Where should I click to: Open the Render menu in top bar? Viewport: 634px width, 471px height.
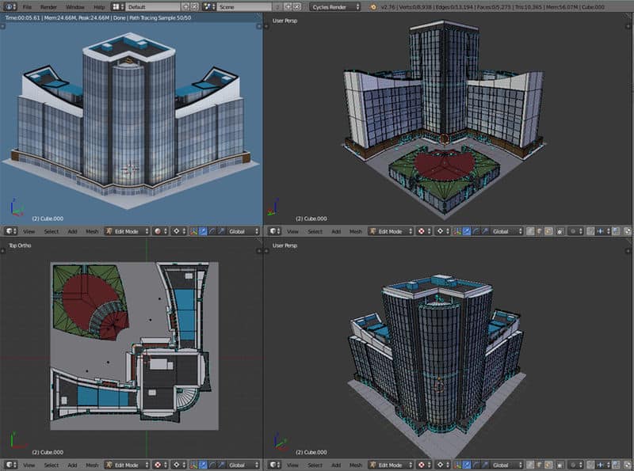click(48, 6)
